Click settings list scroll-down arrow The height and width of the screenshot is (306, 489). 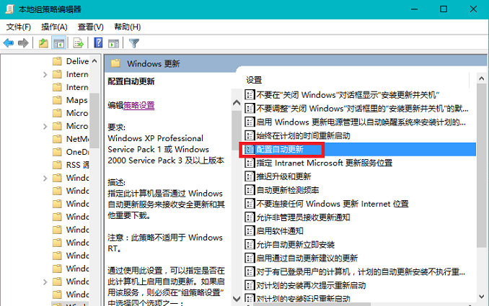(482, 297)
